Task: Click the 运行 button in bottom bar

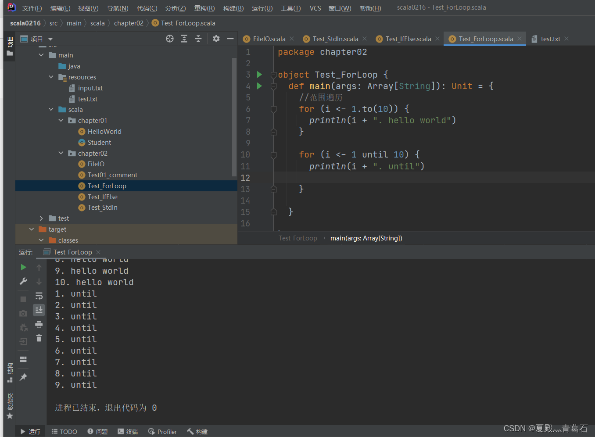Action: 30,431
